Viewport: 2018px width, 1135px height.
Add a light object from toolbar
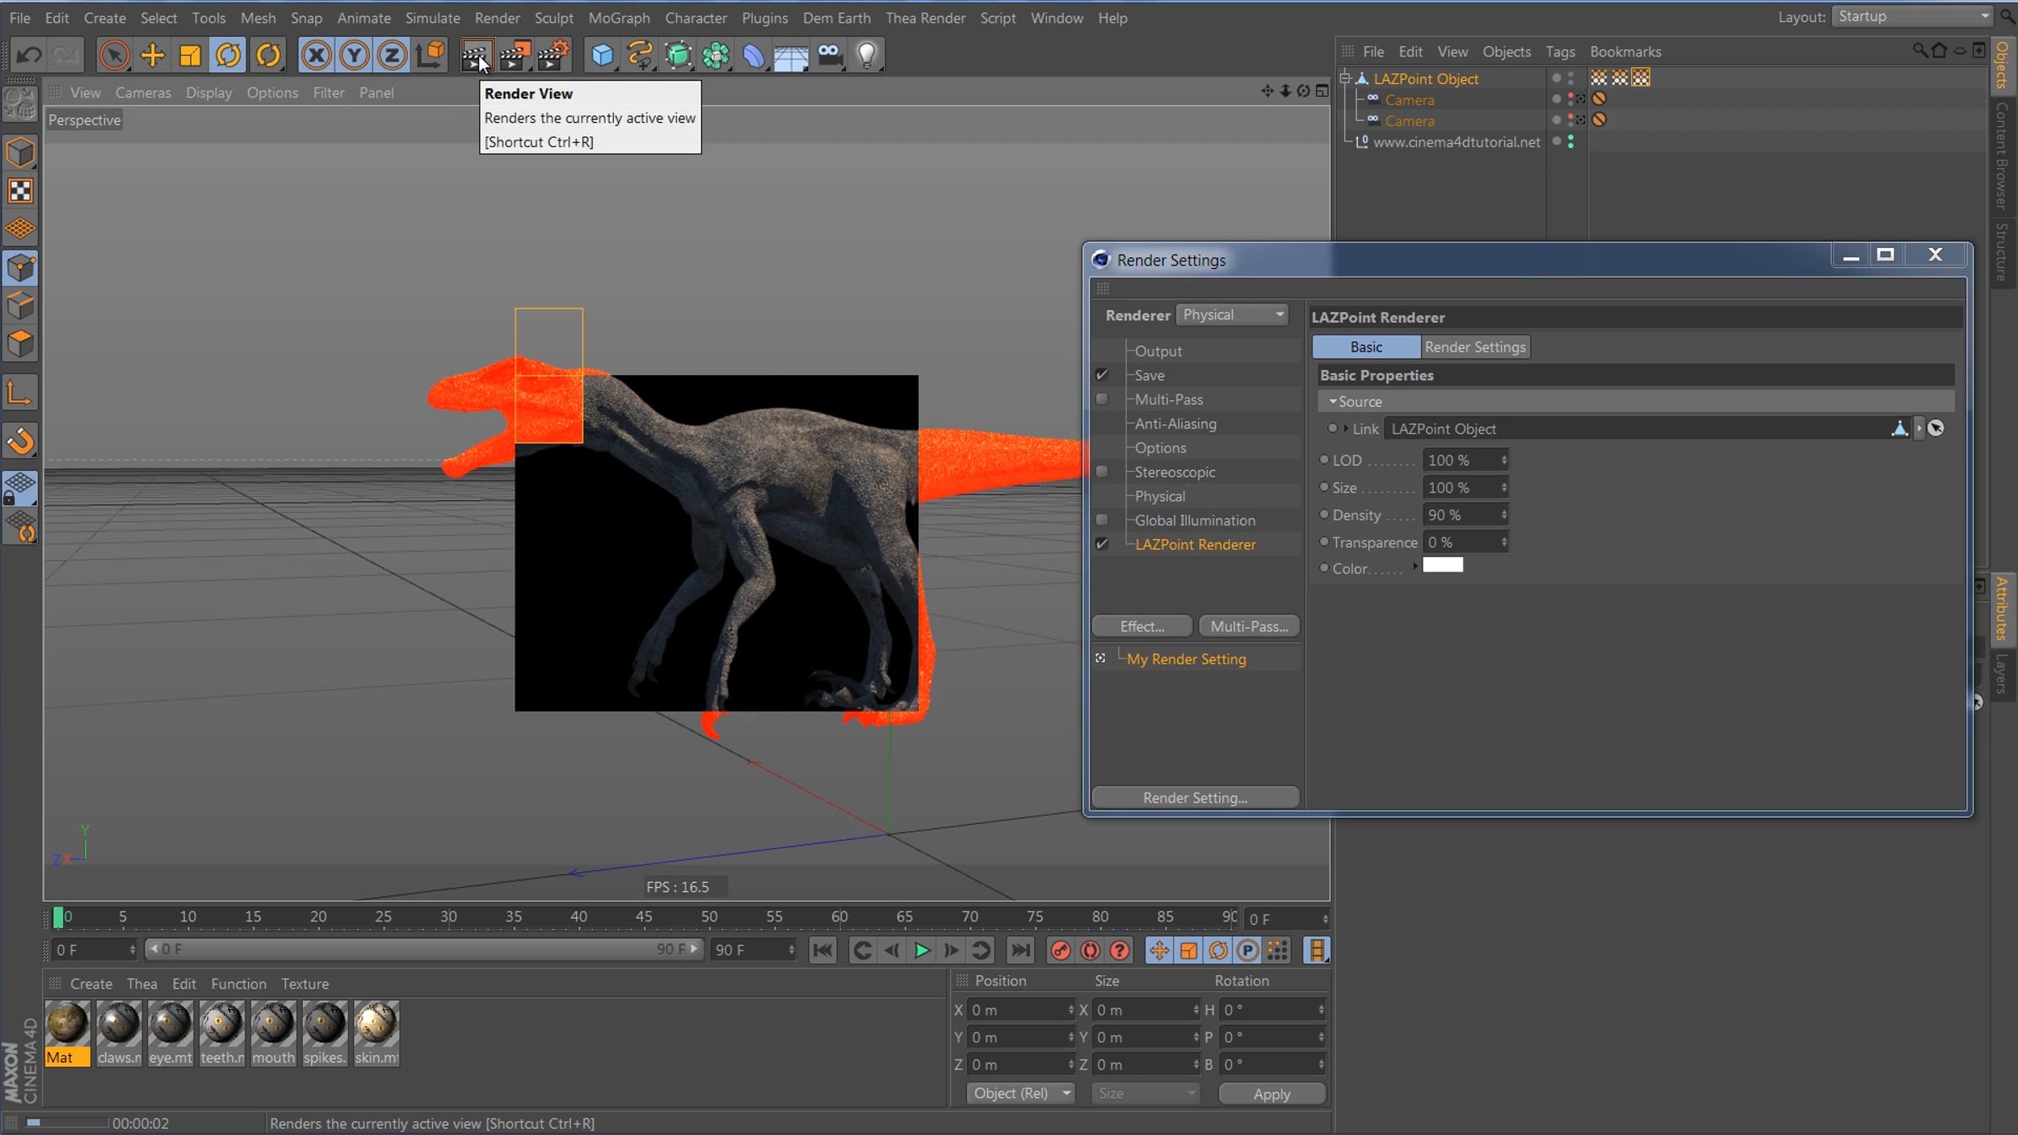867,55
